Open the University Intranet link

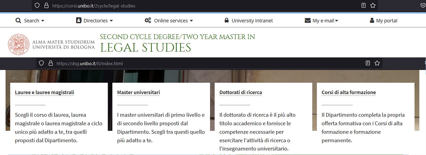252,21
